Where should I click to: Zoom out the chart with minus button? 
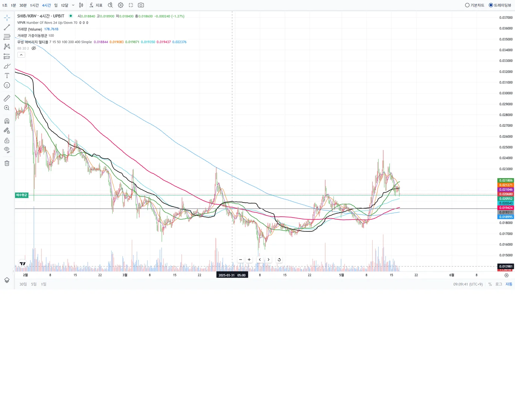pyautogui.click(x=240, y=259)
